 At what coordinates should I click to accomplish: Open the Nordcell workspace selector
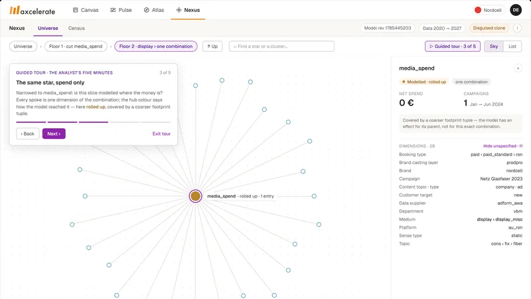[489, 10]
